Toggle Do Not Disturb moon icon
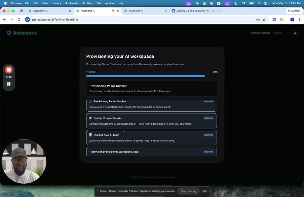 point(236,3)
